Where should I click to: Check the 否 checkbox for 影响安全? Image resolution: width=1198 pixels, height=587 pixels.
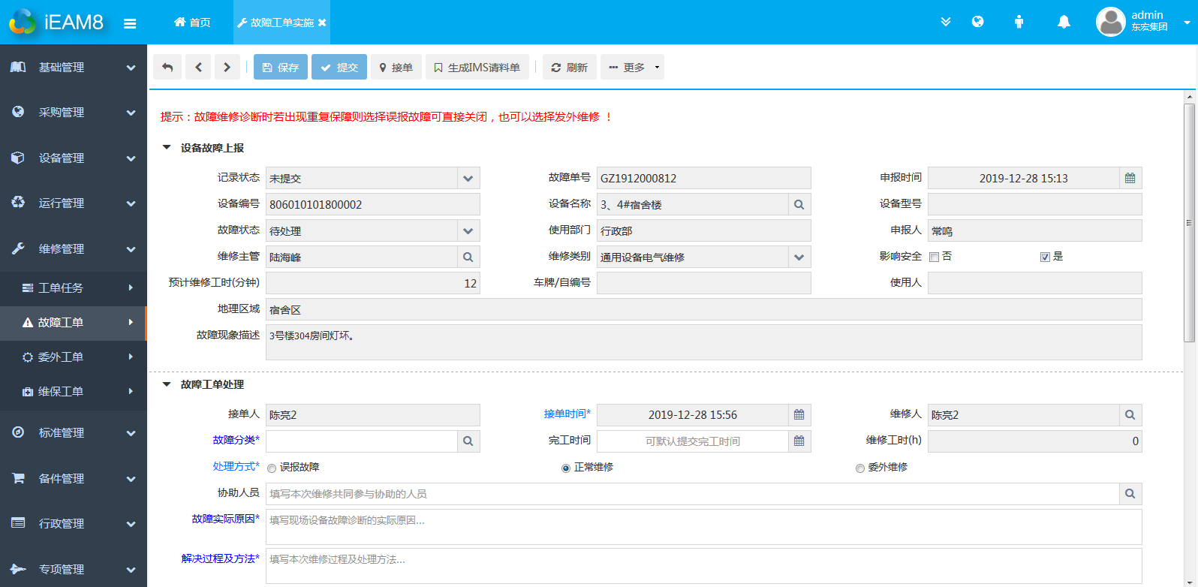click(935, 257)
